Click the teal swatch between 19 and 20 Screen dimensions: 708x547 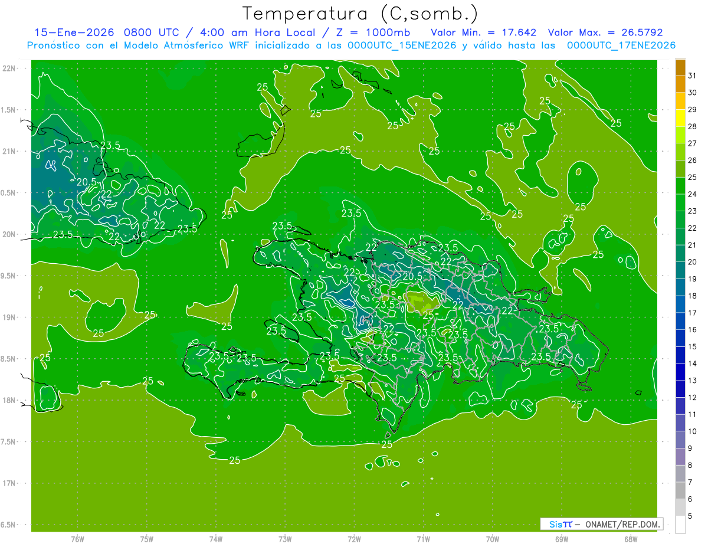pos(680,271)
